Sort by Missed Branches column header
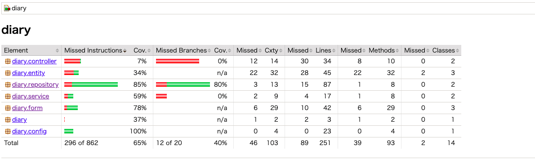The image size is (535, 168). pos(183,50)
